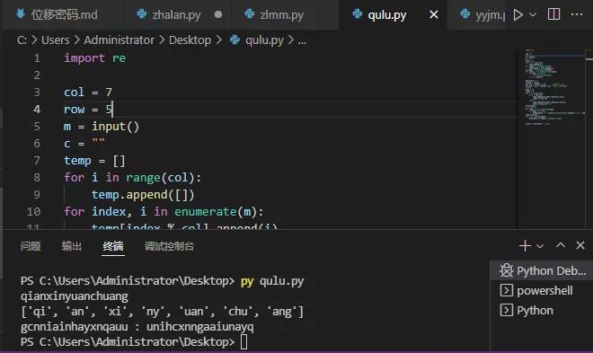Click 'qianxinyuanchuang' terminal output
593x353 pixels.
pyautogui.click(x=75, y=296)
